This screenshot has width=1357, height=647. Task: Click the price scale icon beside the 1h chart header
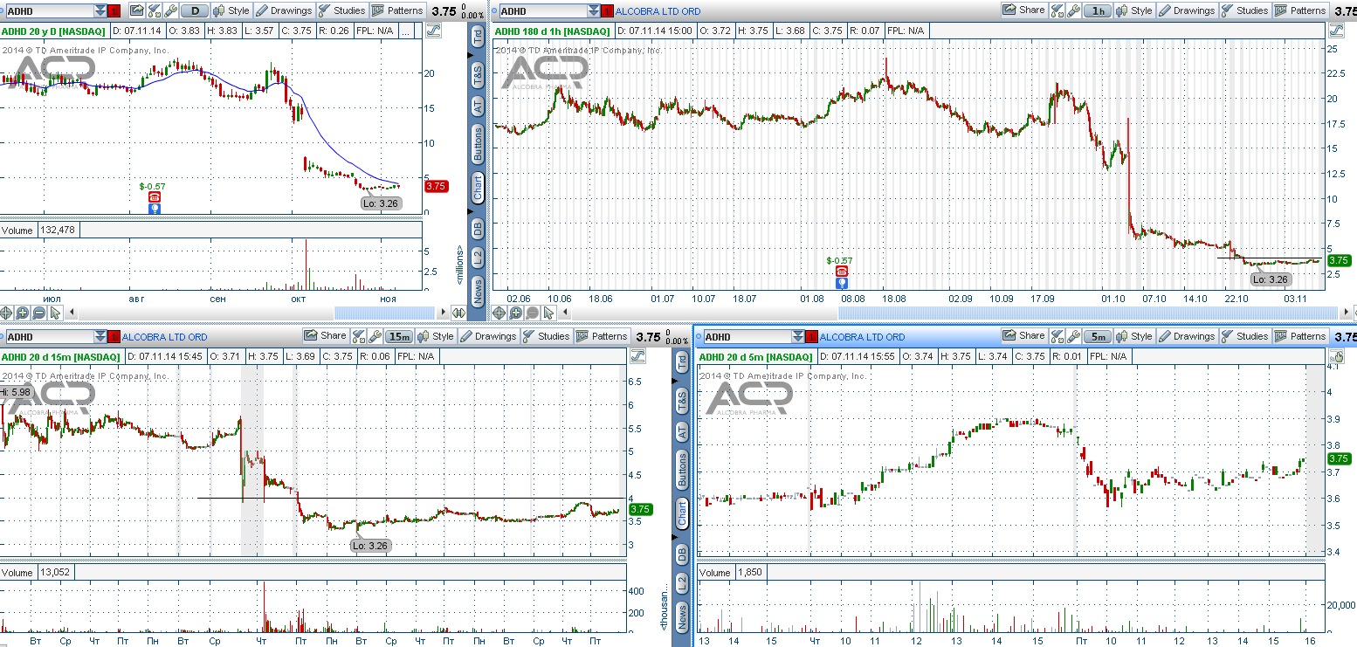(1334, 31)
